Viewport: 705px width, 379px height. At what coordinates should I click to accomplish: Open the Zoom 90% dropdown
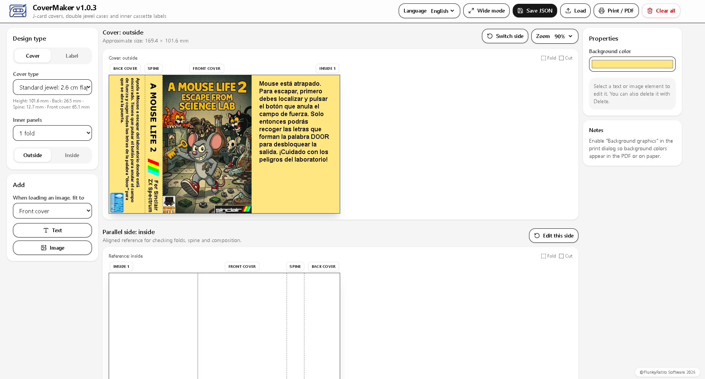click(x=554, y=36)
